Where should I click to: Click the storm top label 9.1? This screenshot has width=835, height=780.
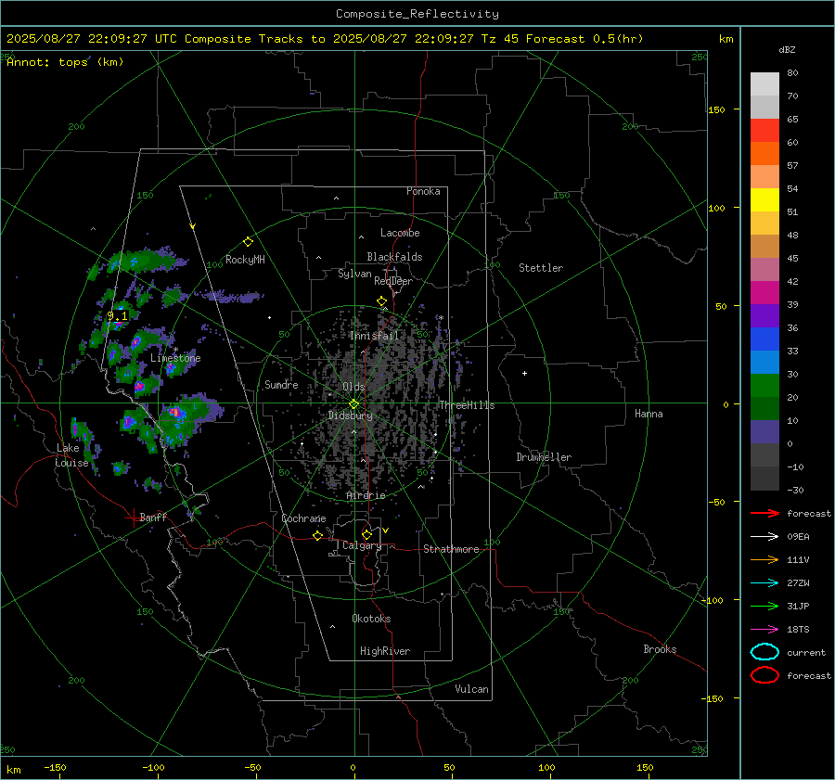(117, 315)
